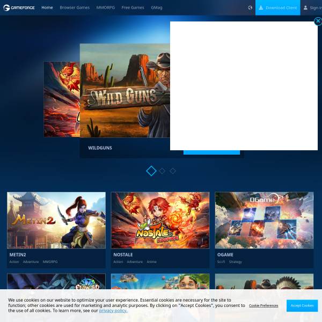Open the language globe selector
The image size is (322, 322).
(x=250, y=8)
